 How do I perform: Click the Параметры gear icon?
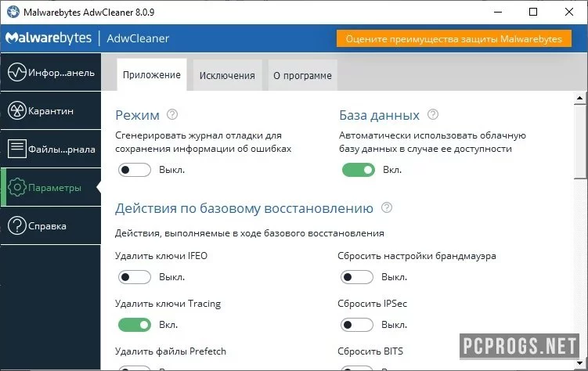[17, 187]
